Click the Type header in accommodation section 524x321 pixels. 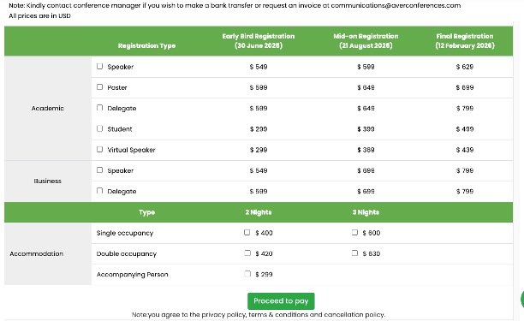(146, 212)
